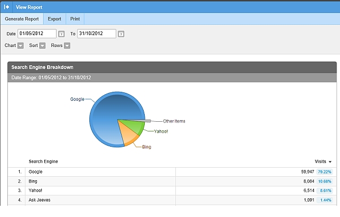This screenshot has height=217, width=340.
Task: Click Generate Report button
Action: (21, 19)
